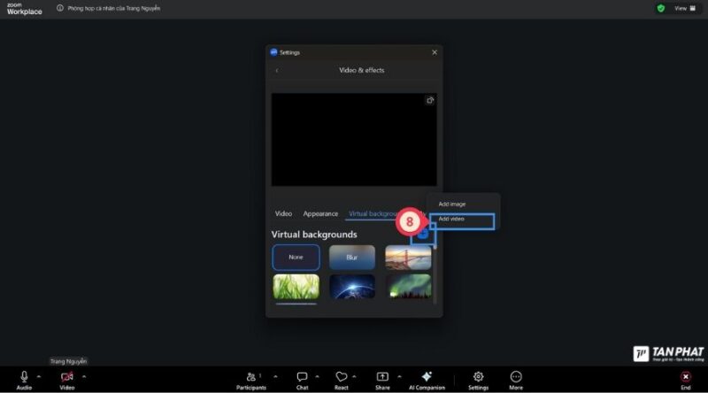Click the Settings gear in toolbar
The height and width of the screenshot is (393, 708).
pos(478,377)
